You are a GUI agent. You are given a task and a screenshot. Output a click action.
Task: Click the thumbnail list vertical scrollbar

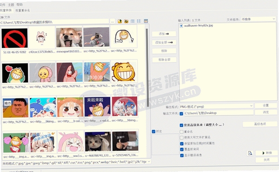coord(147,67)
